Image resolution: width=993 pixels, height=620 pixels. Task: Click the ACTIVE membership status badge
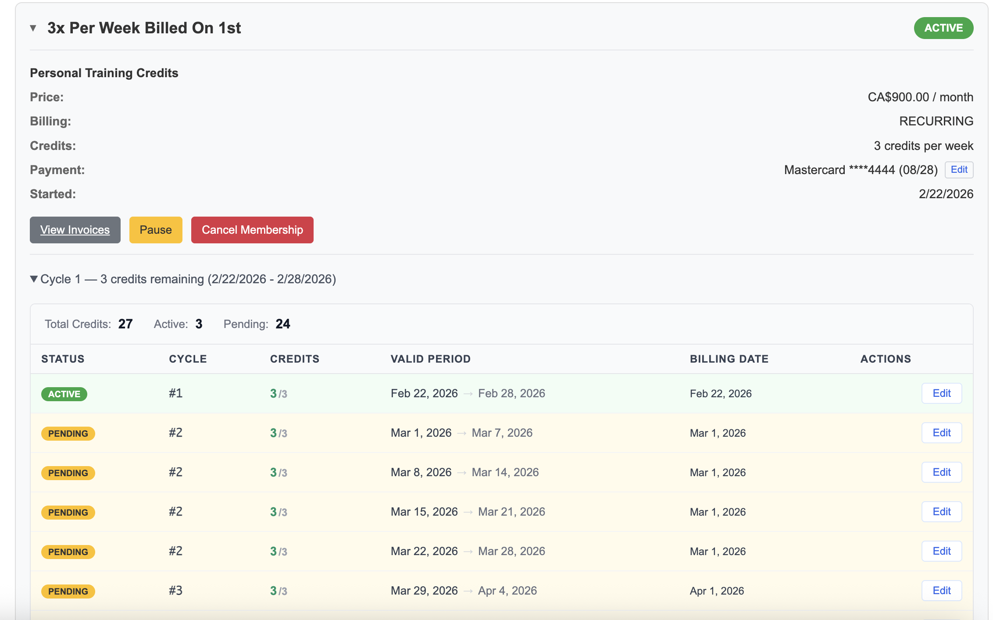pyautogui.click(x=943, y=28)
